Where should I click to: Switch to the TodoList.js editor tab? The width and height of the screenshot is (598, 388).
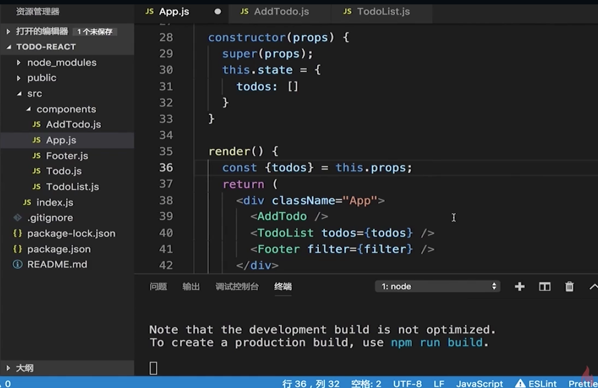tap(381, 12)
